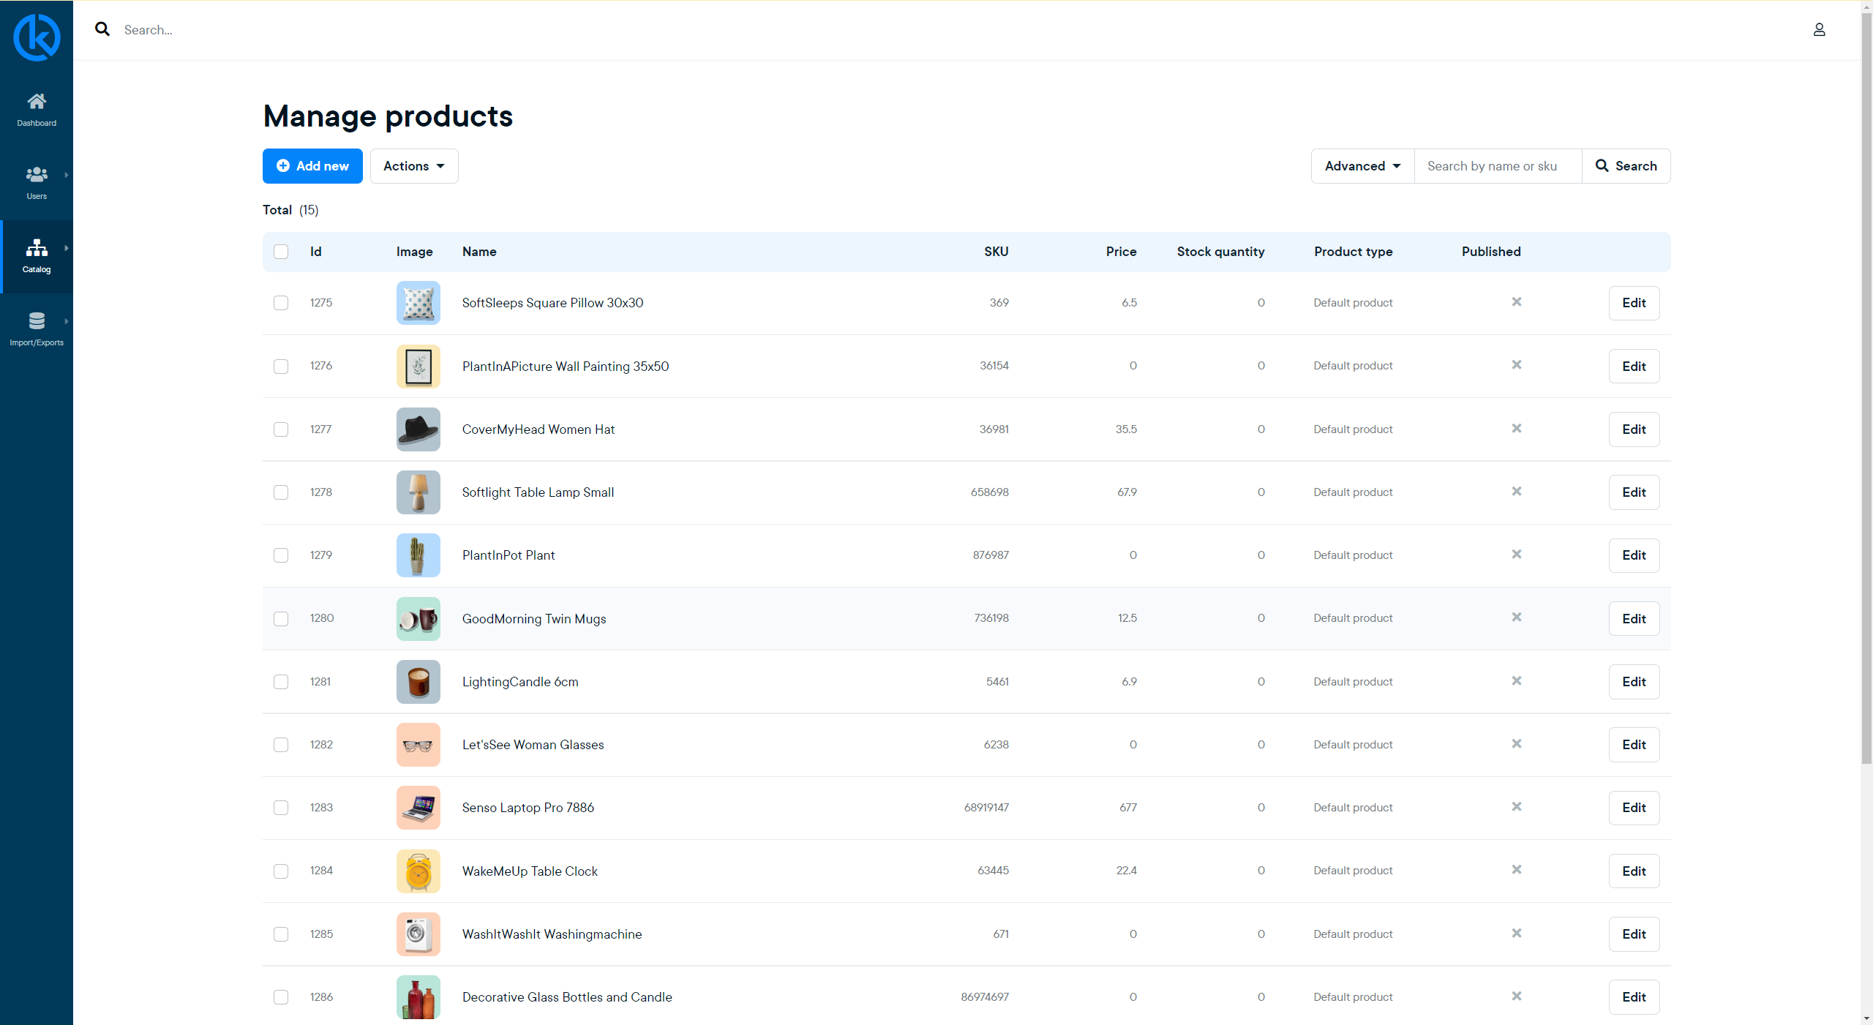The height and width of the screenshot is (1025, 1873).
Task: Click the magnifier icon in the top search bar
Action: (102, 29)
